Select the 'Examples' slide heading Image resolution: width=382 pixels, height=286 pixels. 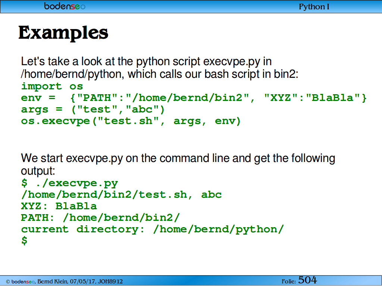[63, 33]
